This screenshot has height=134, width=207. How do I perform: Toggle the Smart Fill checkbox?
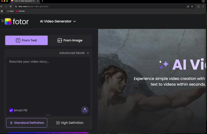(x=11, y=110)
